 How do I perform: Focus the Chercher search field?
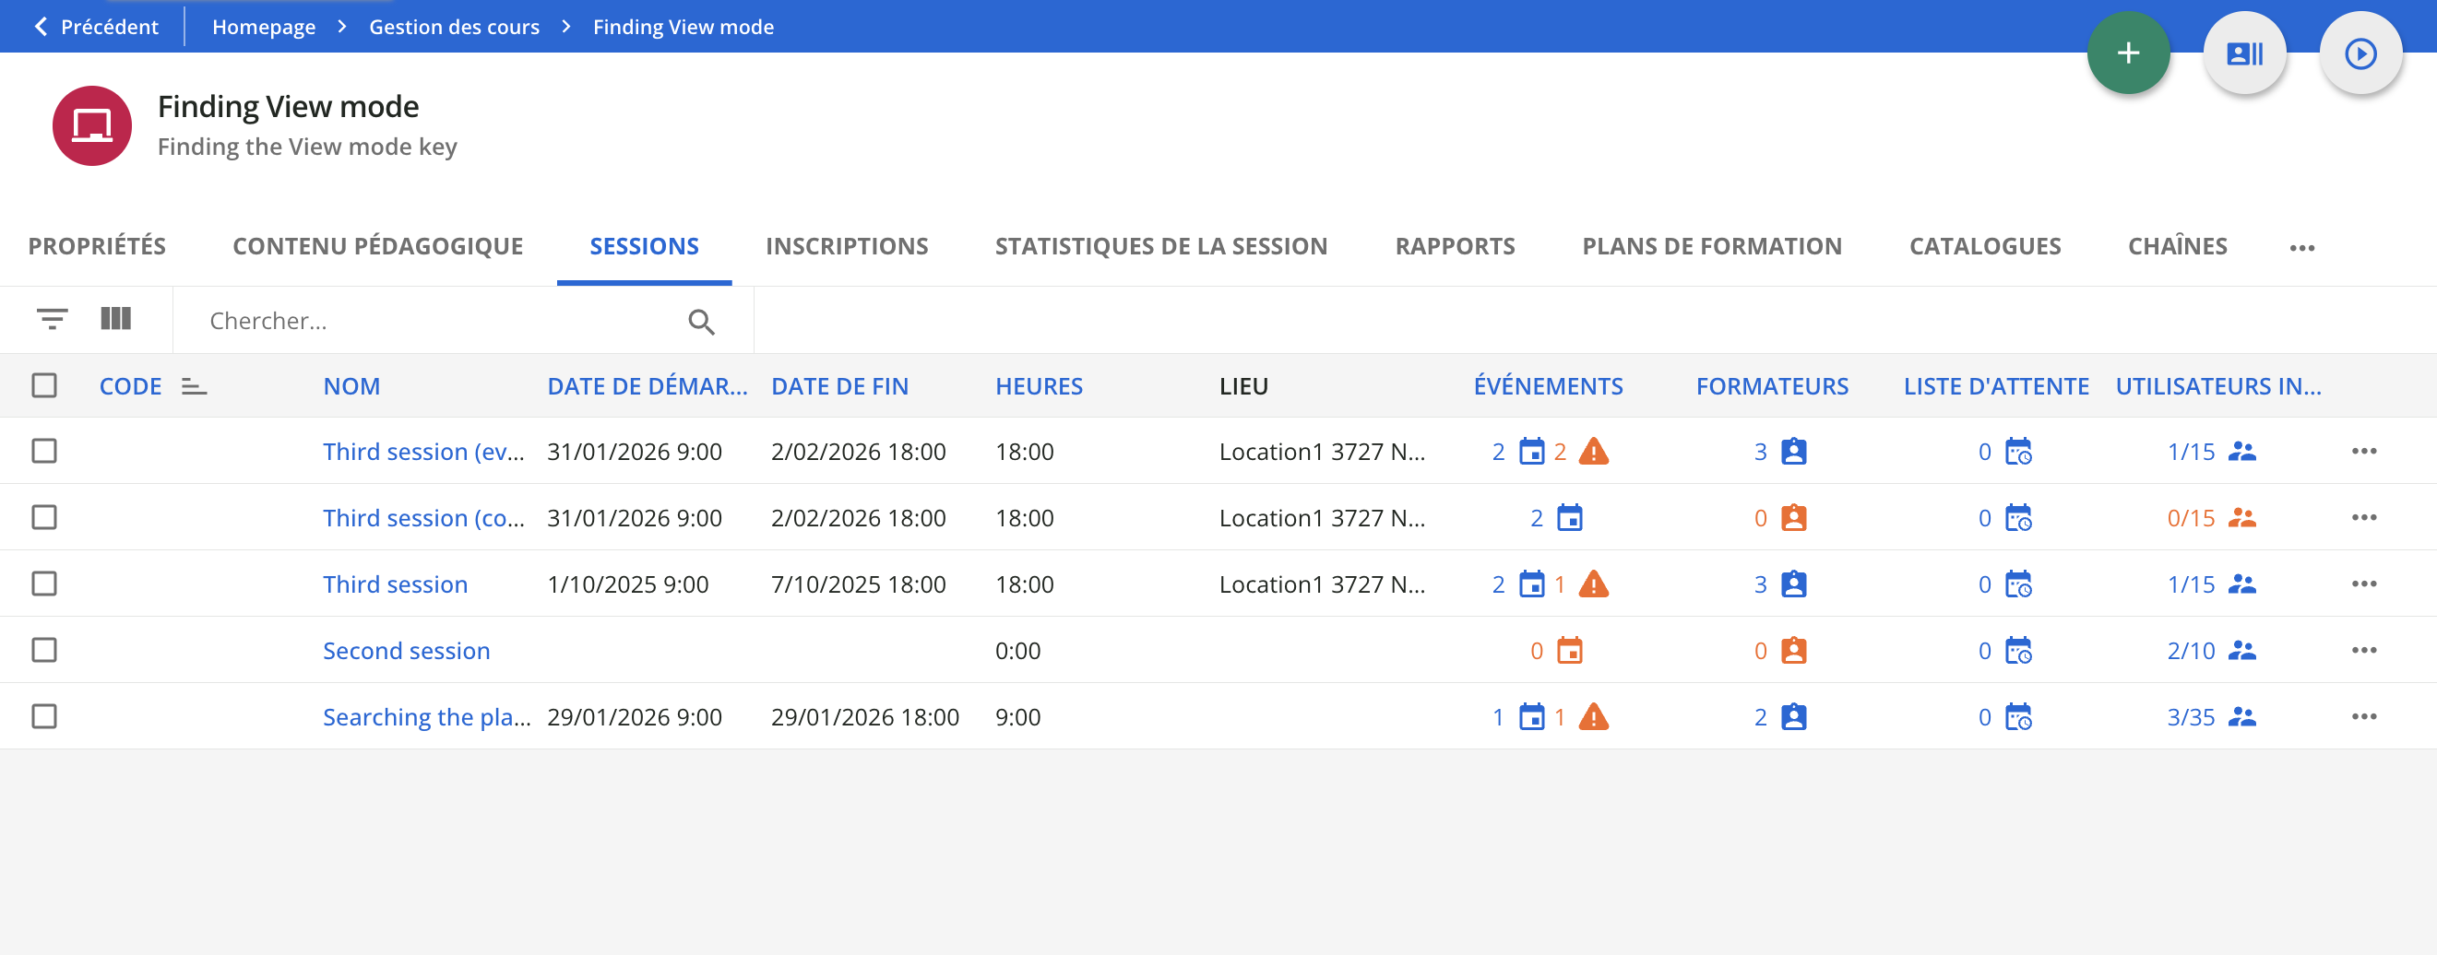435,322
